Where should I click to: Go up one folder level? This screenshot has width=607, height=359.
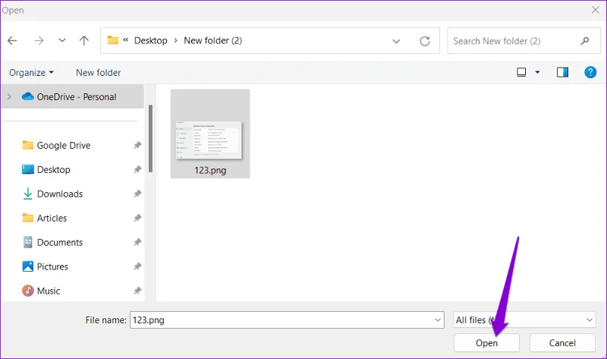tap(84, 40)
